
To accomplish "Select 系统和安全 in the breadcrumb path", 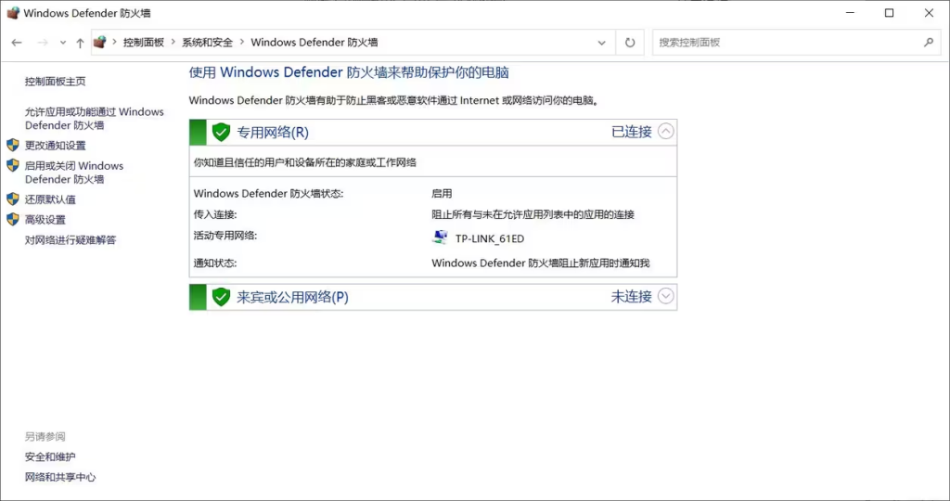I will click(x=207, y=43).
